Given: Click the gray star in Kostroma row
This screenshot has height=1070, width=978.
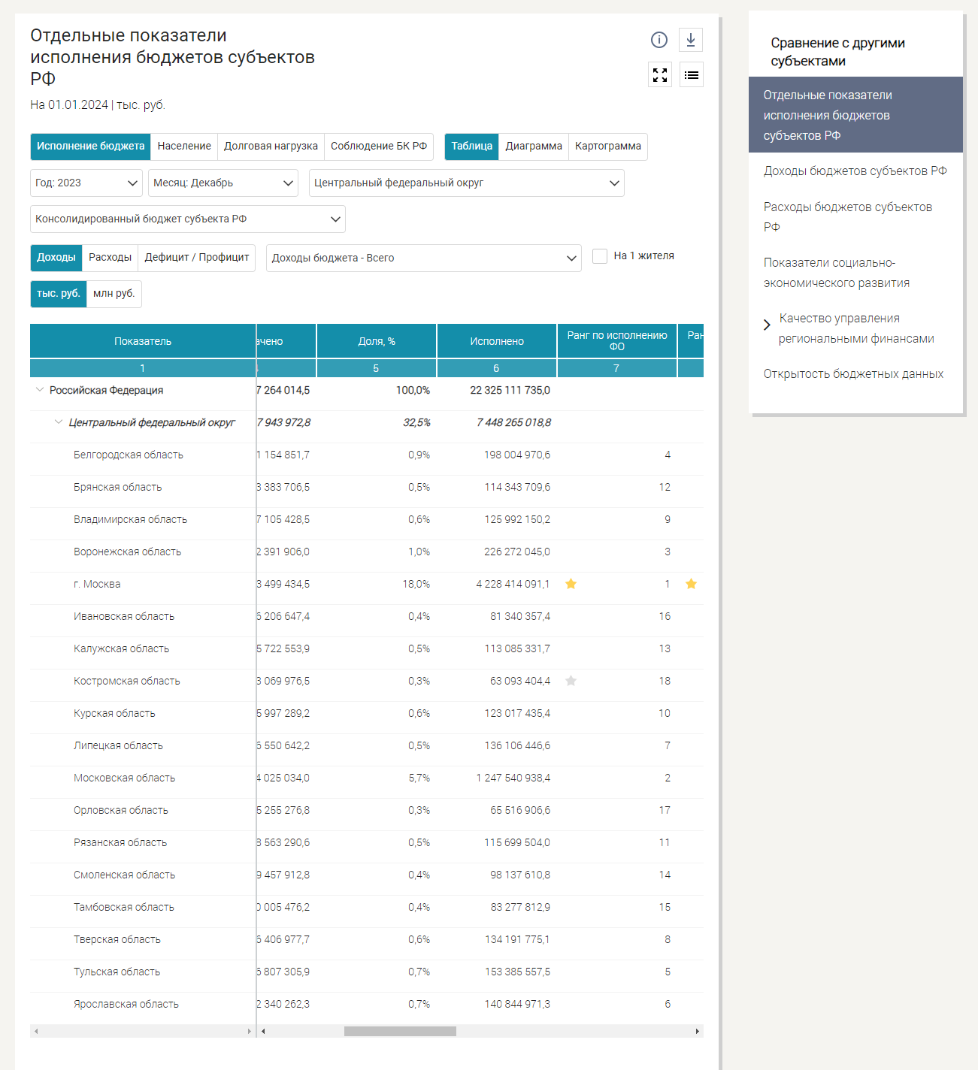Looking at the screenshot, I should (571, 681).
